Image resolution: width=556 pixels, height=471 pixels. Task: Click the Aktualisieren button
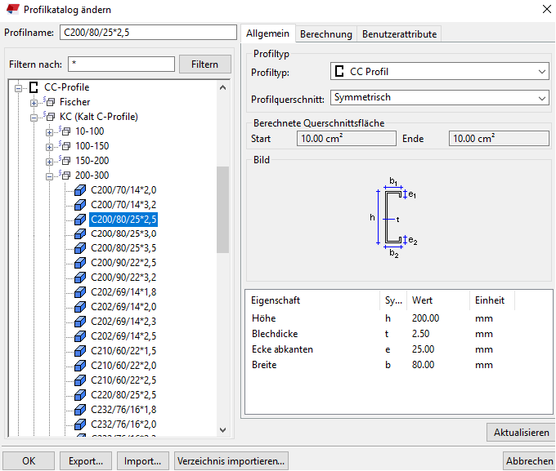click(521, 432)
